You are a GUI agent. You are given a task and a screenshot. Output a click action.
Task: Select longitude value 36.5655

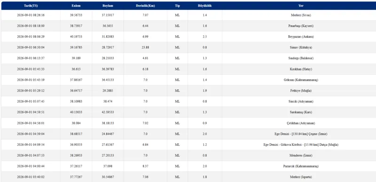[108, 26]
